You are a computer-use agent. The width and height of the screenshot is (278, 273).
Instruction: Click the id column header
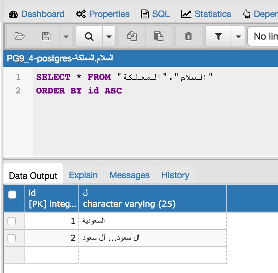point(51,198)
